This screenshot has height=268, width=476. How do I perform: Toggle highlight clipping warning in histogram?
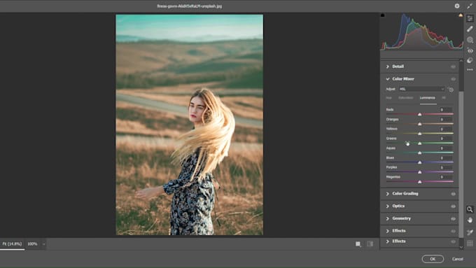click(461, 15)
